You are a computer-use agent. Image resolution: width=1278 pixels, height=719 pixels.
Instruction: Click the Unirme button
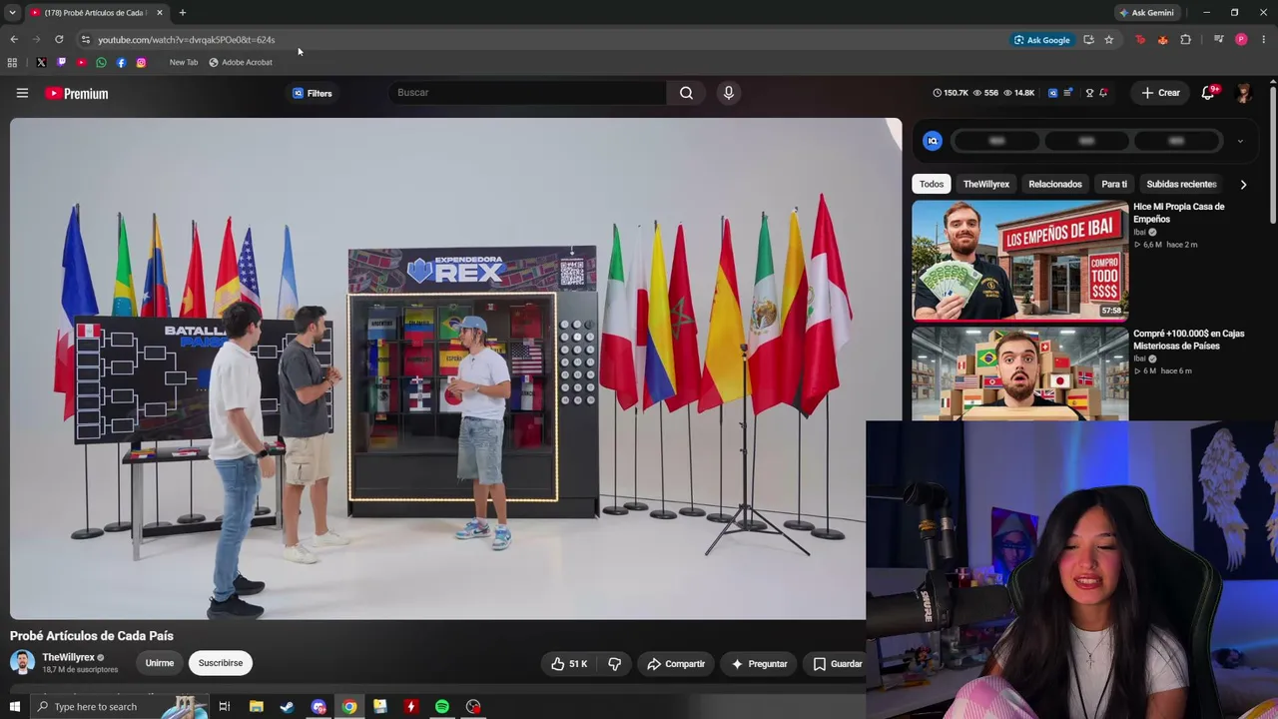pos(160,663)
